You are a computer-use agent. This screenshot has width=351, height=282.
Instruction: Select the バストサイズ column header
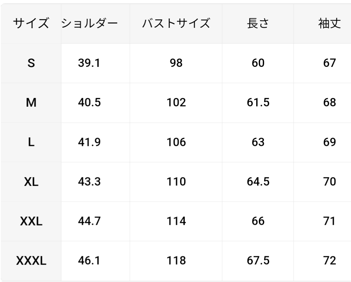(176, 24)
